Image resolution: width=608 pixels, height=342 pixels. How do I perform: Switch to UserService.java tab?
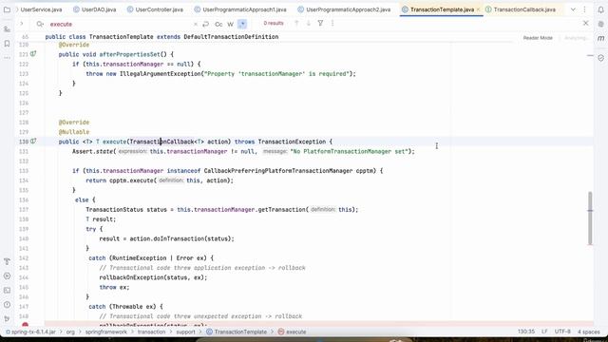40,9
